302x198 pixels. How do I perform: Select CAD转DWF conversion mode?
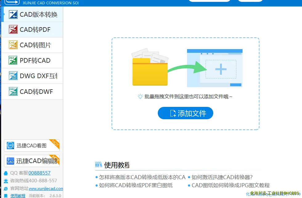click(x=32, y=91)
